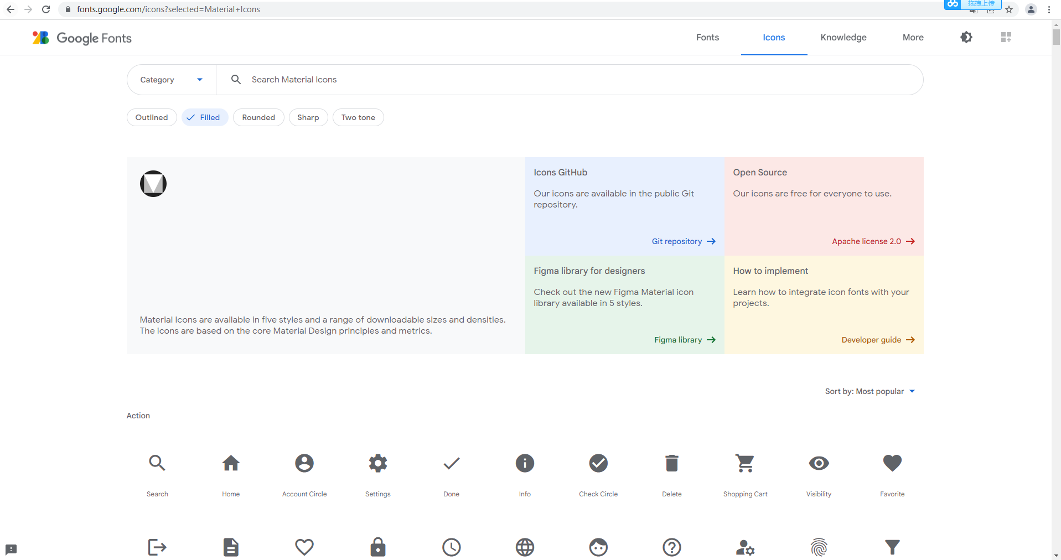The image size is (1061, 560).
Task: Select the document description icon
Action: [x=231, y=547]
